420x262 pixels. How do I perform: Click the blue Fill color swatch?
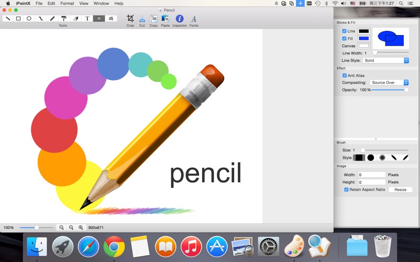point(364,38)
